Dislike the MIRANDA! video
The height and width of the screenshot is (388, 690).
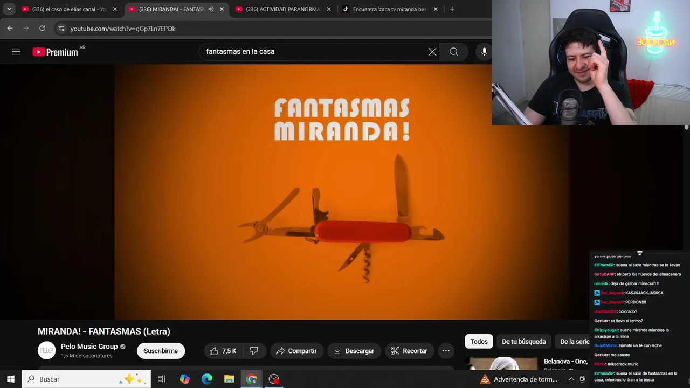point(254,351)
